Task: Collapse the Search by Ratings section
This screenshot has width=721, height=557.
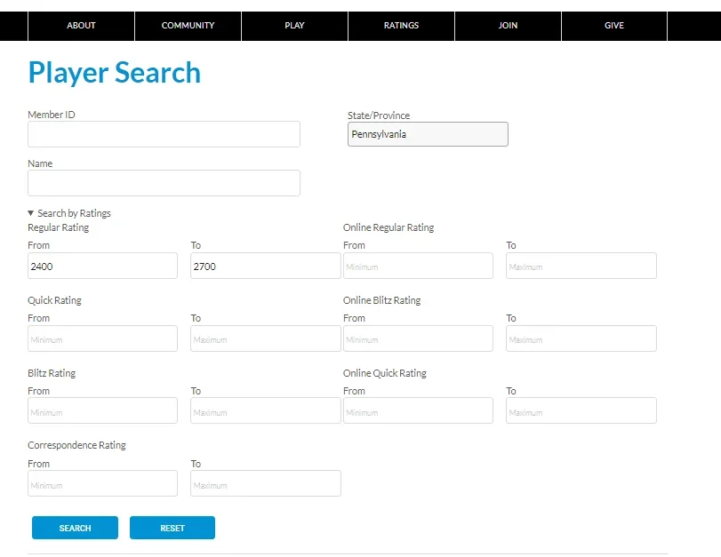Action: tap(69, 212)
